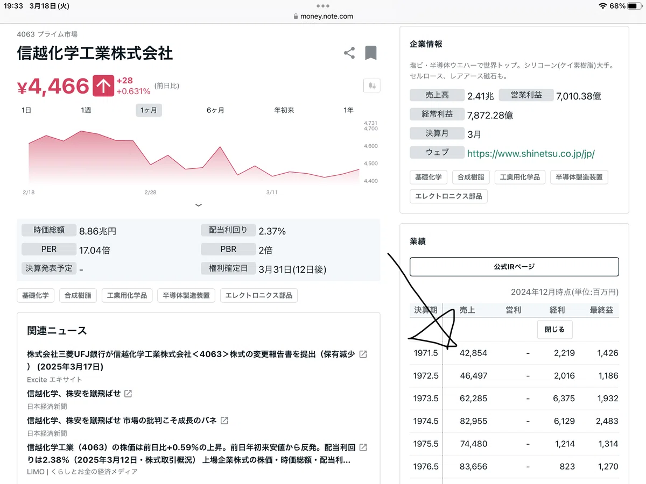This screenshot has height=484, width=646.
Task: Click the PBR label
Action: pos(228,249)
